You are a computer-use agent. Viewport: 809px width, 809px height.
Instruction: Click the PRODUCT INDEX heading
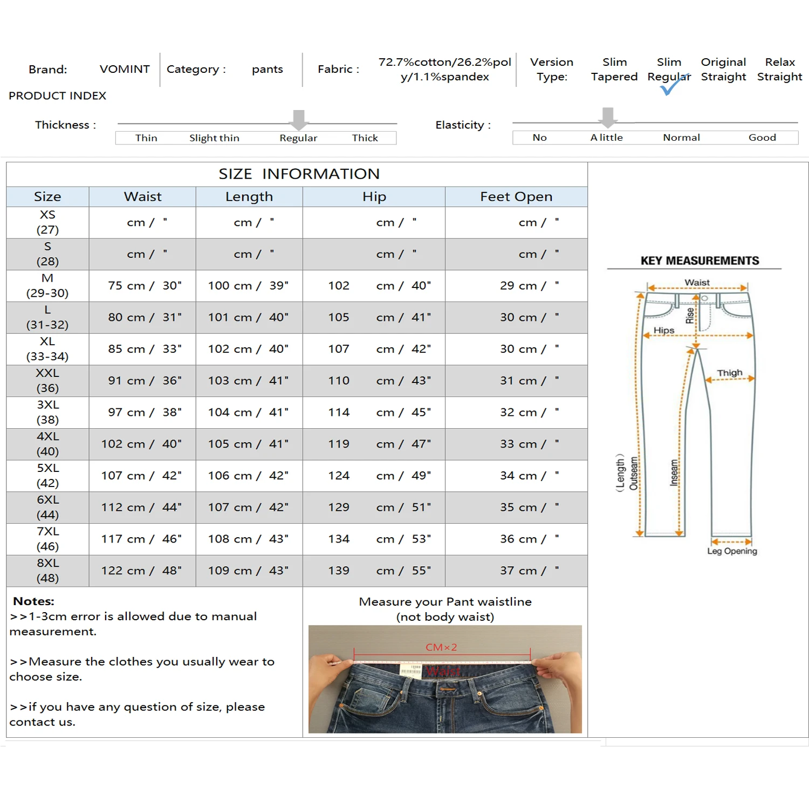(58, 95)
